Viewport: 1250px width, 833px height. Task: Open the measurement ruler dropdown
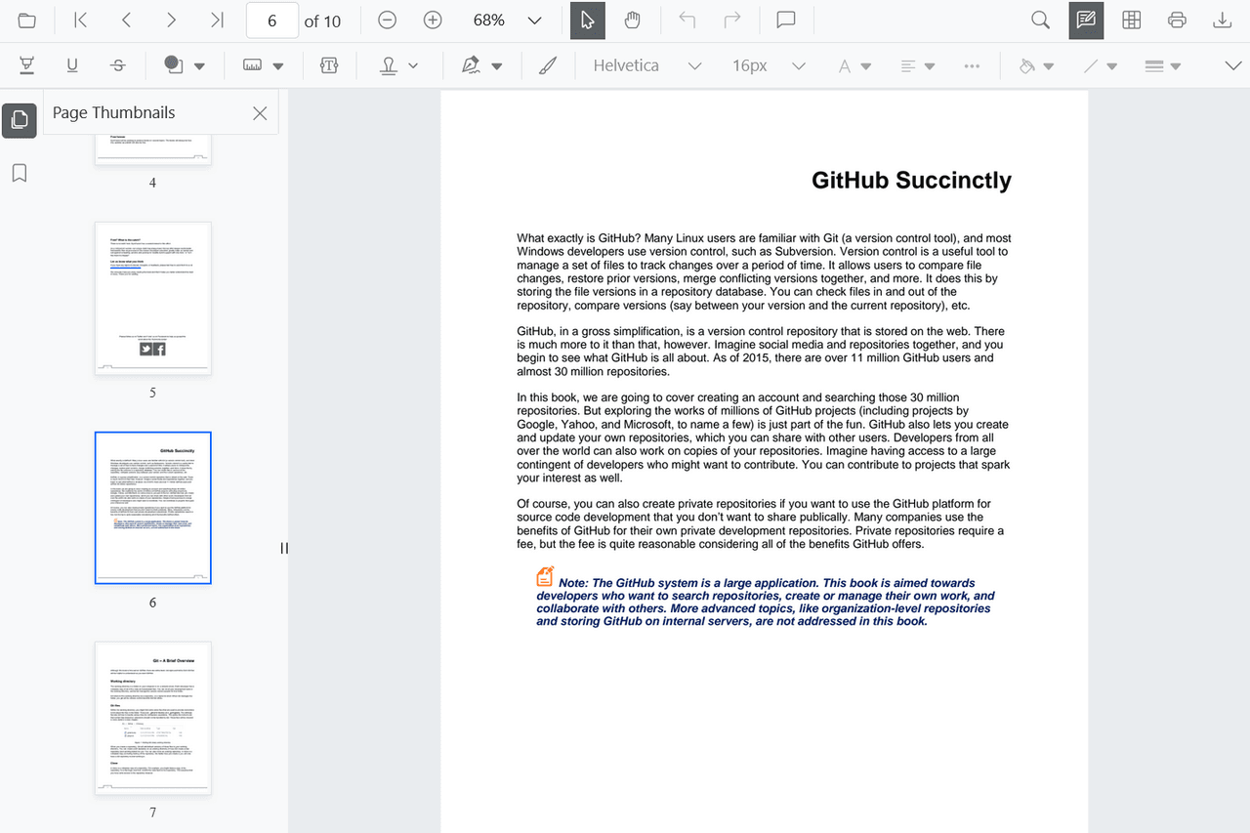263,65
